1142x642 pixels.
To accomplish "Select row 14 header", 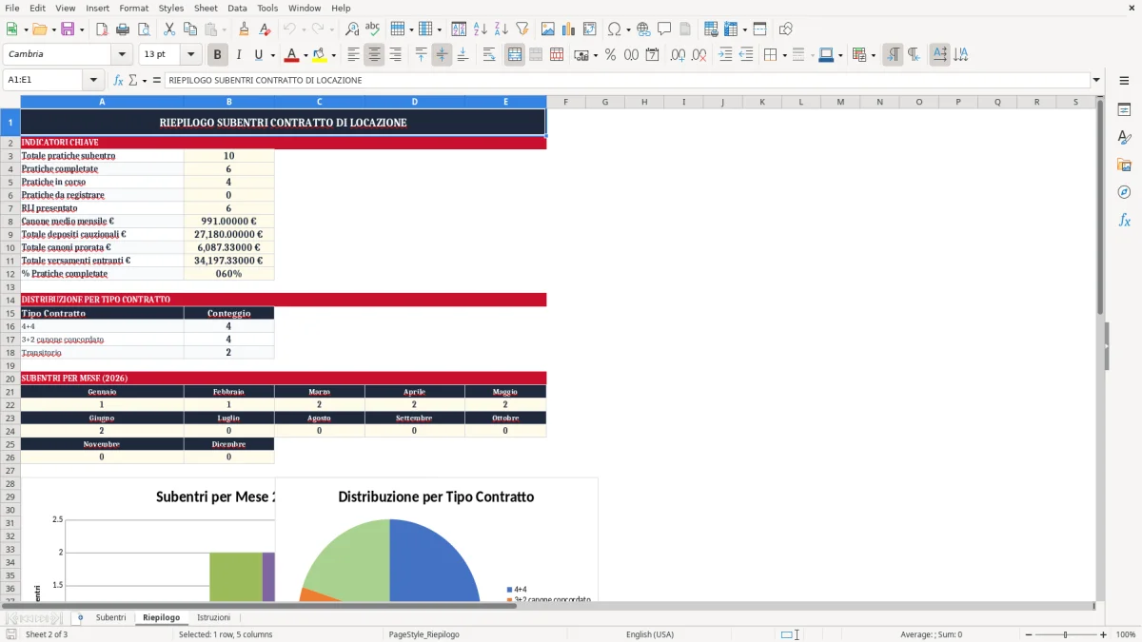I will (x=10, y=300).
